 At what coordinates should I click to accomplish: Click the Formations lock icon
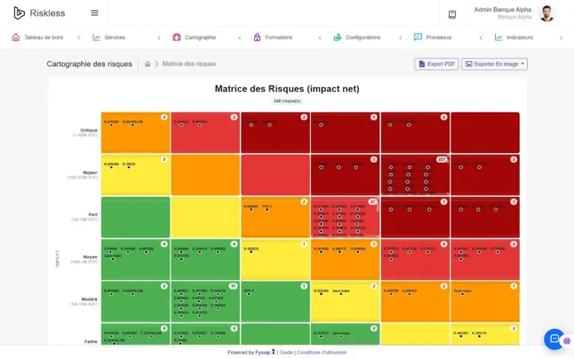tap(257, 37)
